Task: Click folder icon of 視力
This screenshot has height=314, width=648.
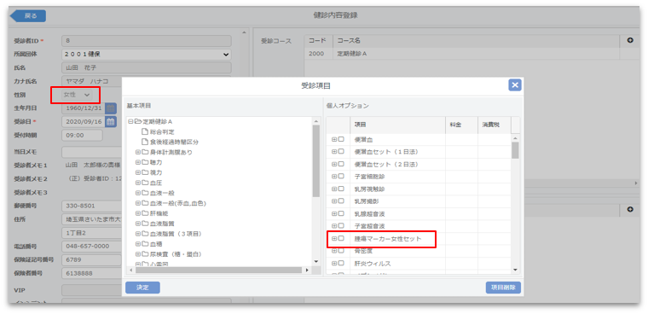Action: click(x=145, y=172)
